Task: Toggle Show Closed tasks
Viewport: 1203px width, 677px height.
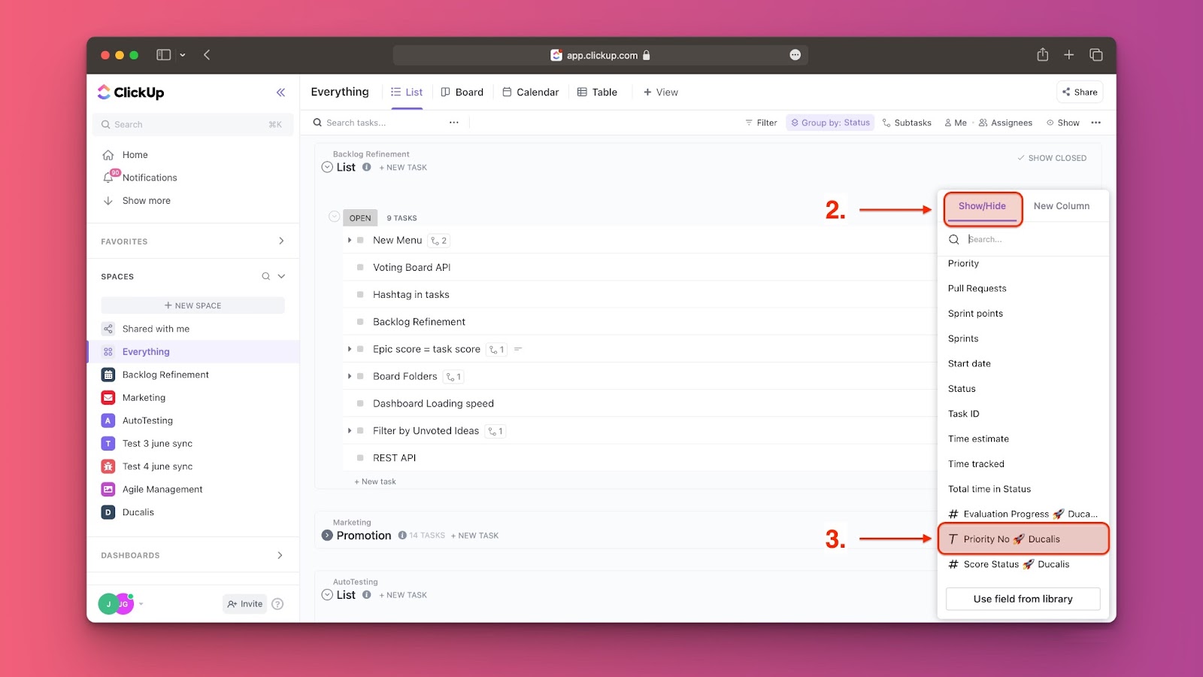Action: click(x=1052, y=158)
